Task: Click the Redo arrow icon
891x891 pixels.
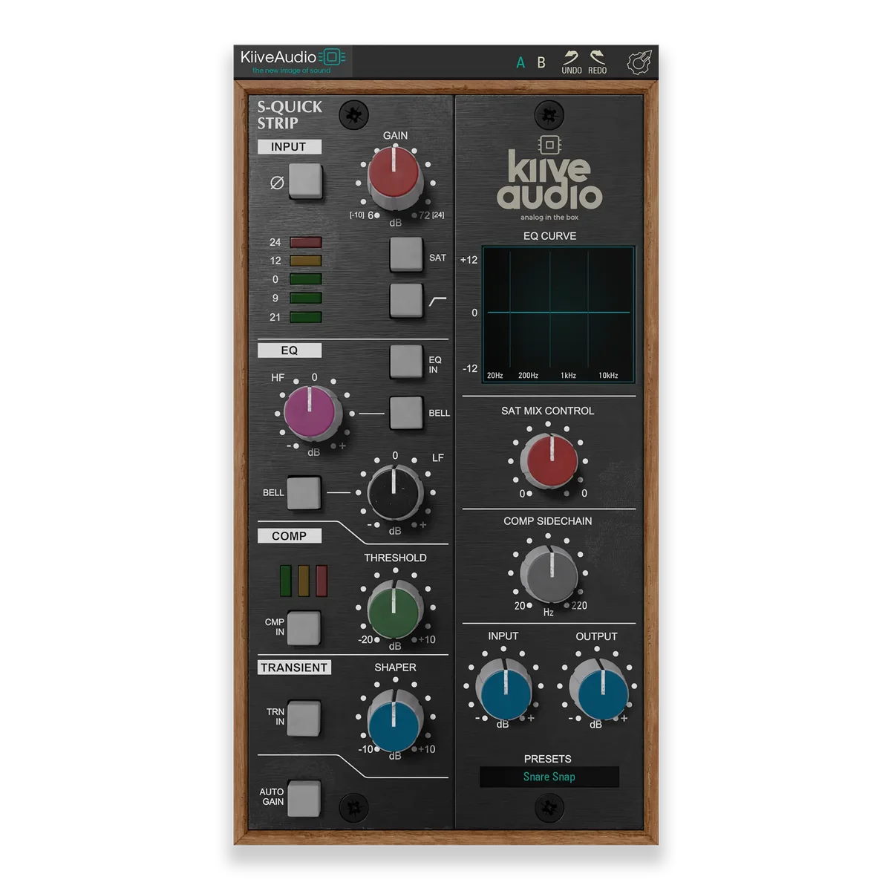Action: [597, 56]
